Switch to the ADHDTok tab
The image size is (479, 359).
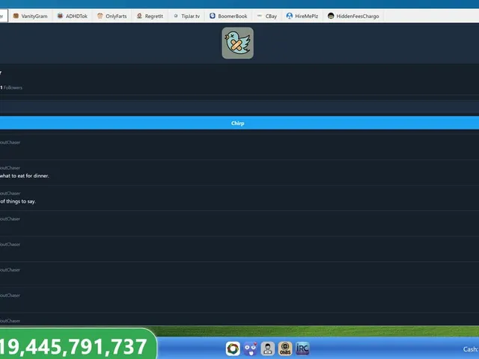click(x=73, y=16)
